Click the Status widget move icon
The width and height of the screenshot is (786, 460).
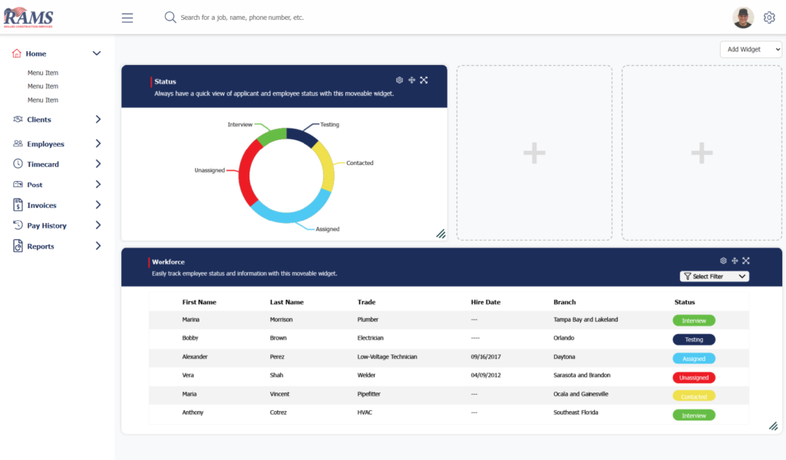(x=411, y=80)
